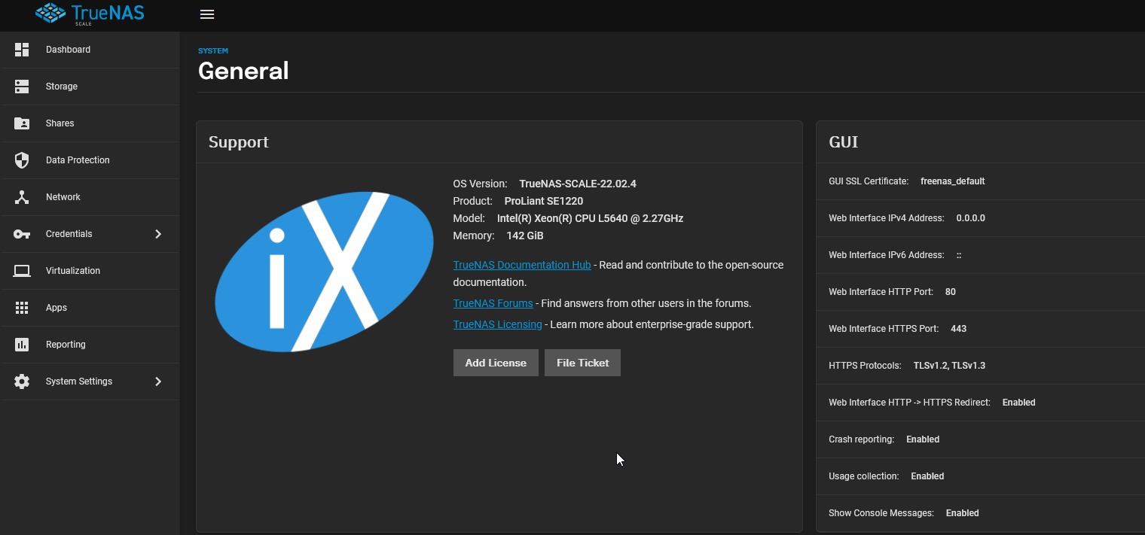The image size is (1145, 535).
Task: Click the Virtualization laptop icon
Action: 22,271
